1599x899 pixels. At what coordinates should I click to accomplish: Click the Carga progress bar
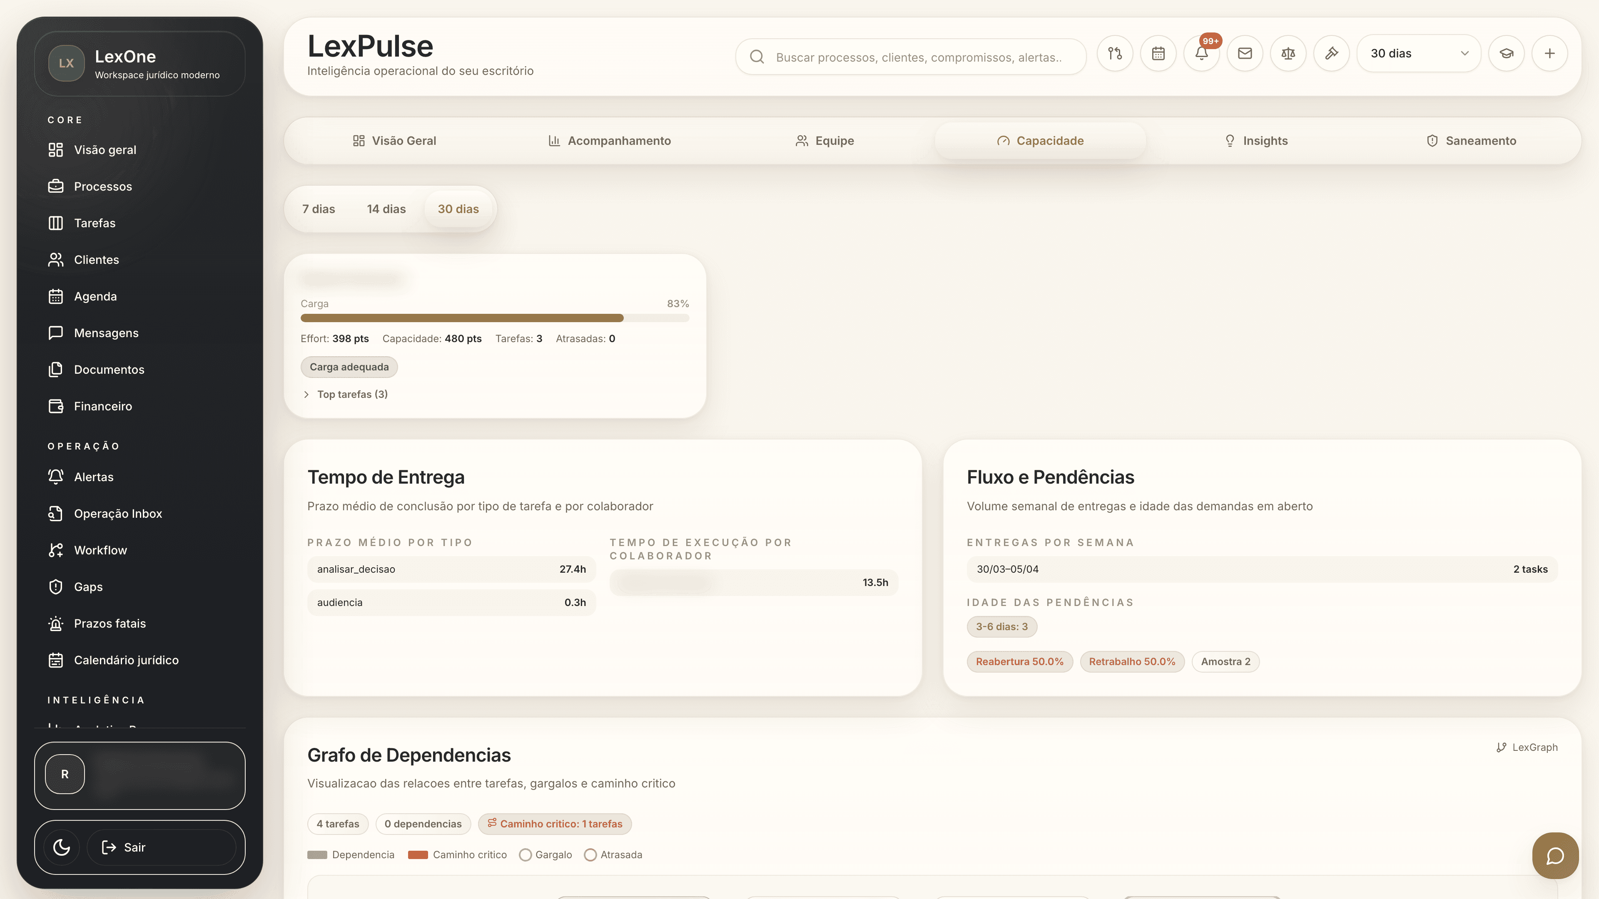click(495, 318)
